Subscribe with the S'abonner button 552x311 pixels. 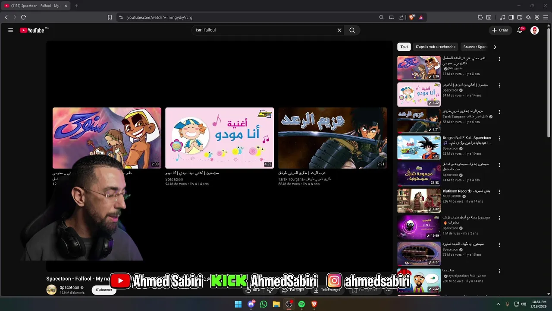coord(104,290)
